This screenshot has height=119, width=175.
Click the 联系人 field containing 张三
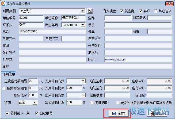tap(31, 25)
